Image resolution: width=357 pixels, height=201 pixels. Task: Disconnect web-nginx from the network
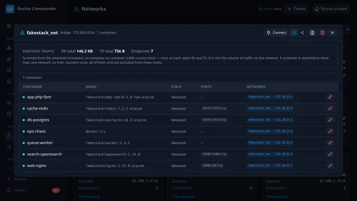(330, 166)
